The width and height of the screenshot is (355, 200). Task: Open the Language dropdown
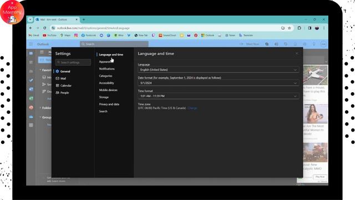pos(218,69)
